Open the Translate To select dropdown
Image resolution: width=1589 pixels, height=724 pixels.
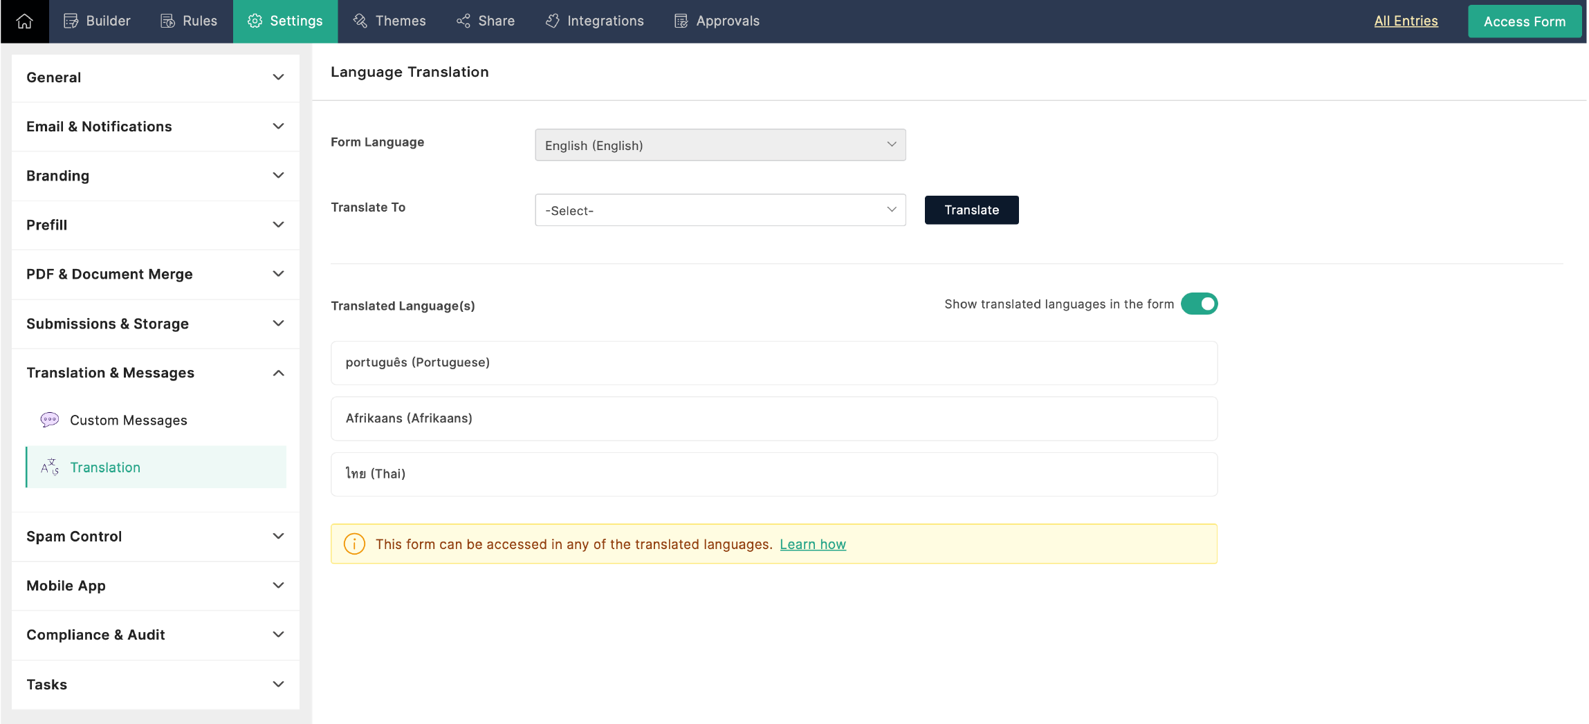click(720, 210)
